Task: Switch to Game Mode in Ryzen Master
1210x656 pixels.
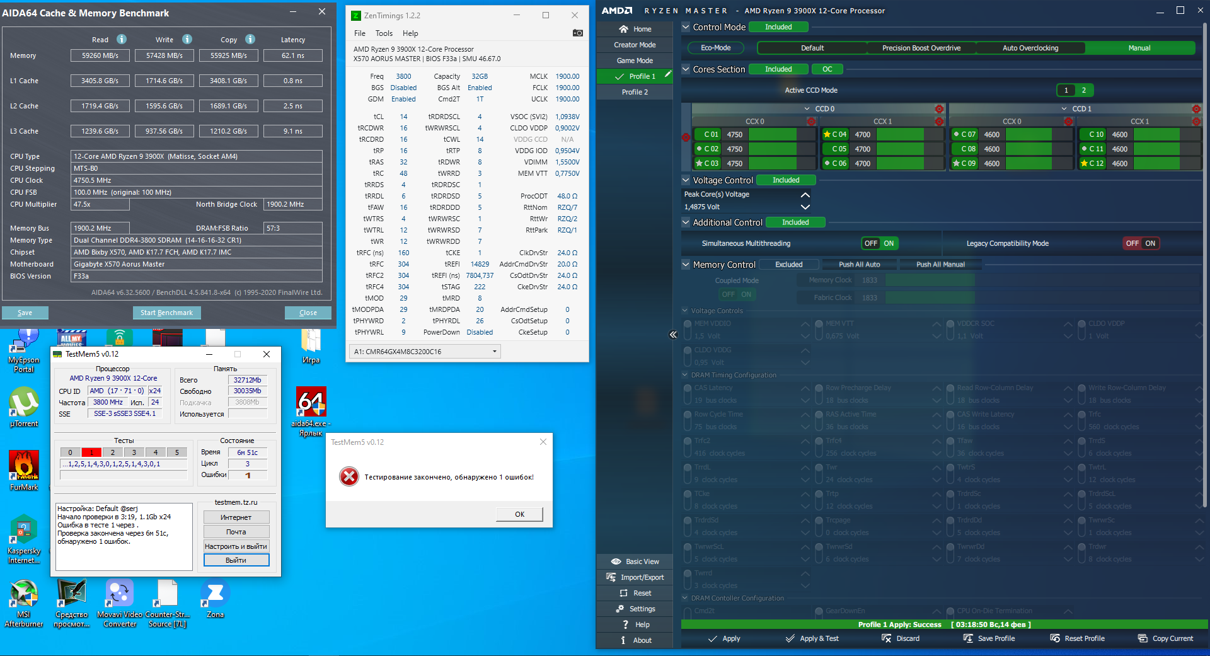Action: point(635,60)
